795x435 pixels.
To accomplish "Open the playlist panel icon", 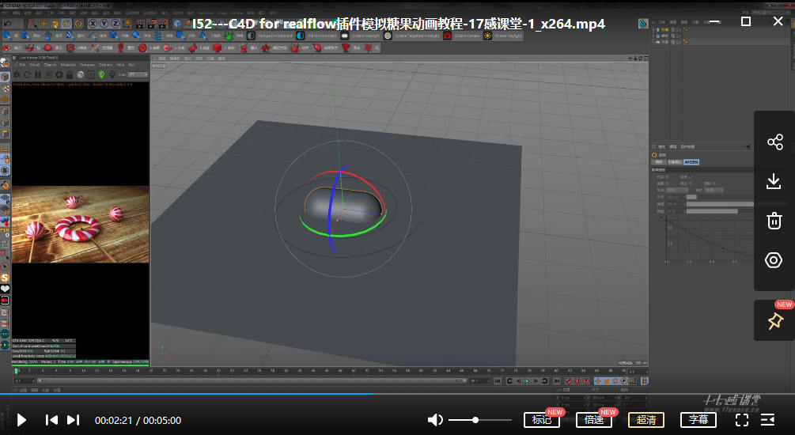I will tap(768, 420).
